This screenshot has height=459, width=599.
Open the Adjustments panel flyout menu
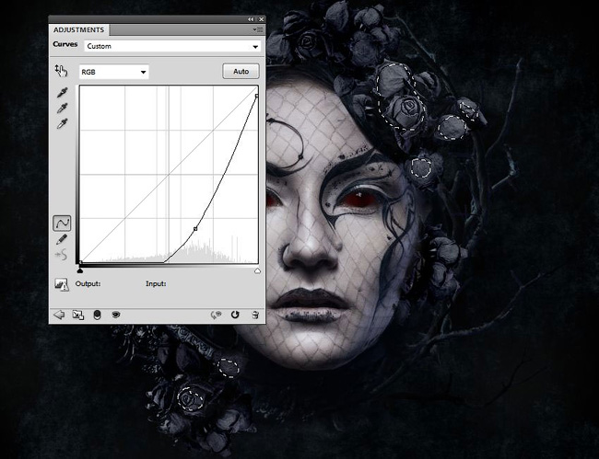tap(259, 29)
